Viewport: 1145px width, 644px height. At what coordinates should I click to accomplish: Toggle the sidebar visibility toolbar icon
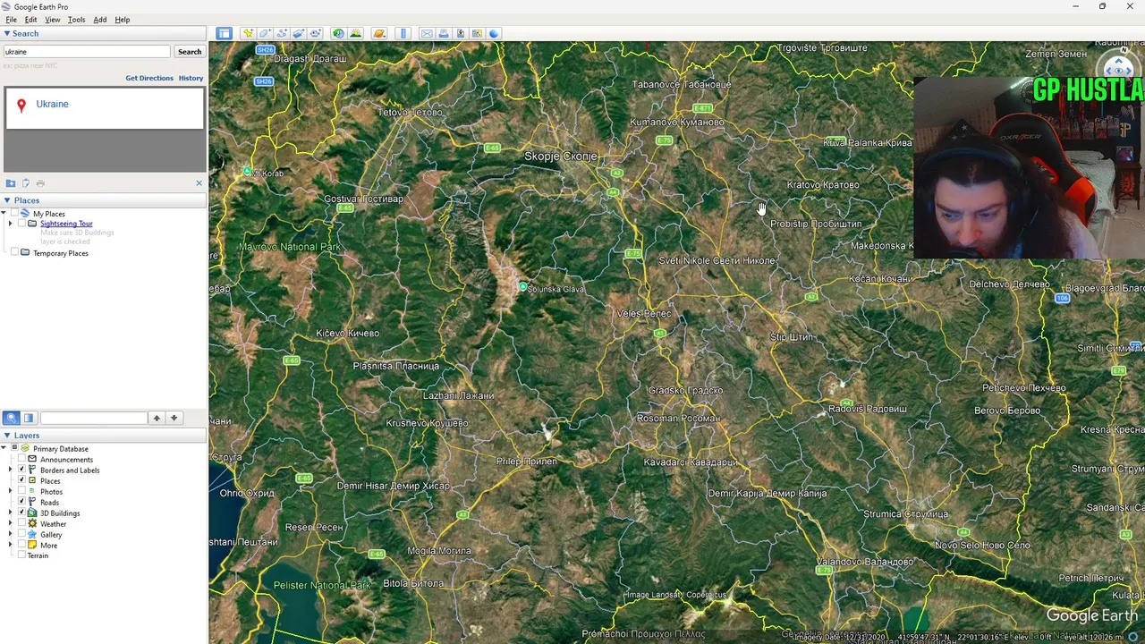point(224,34)
